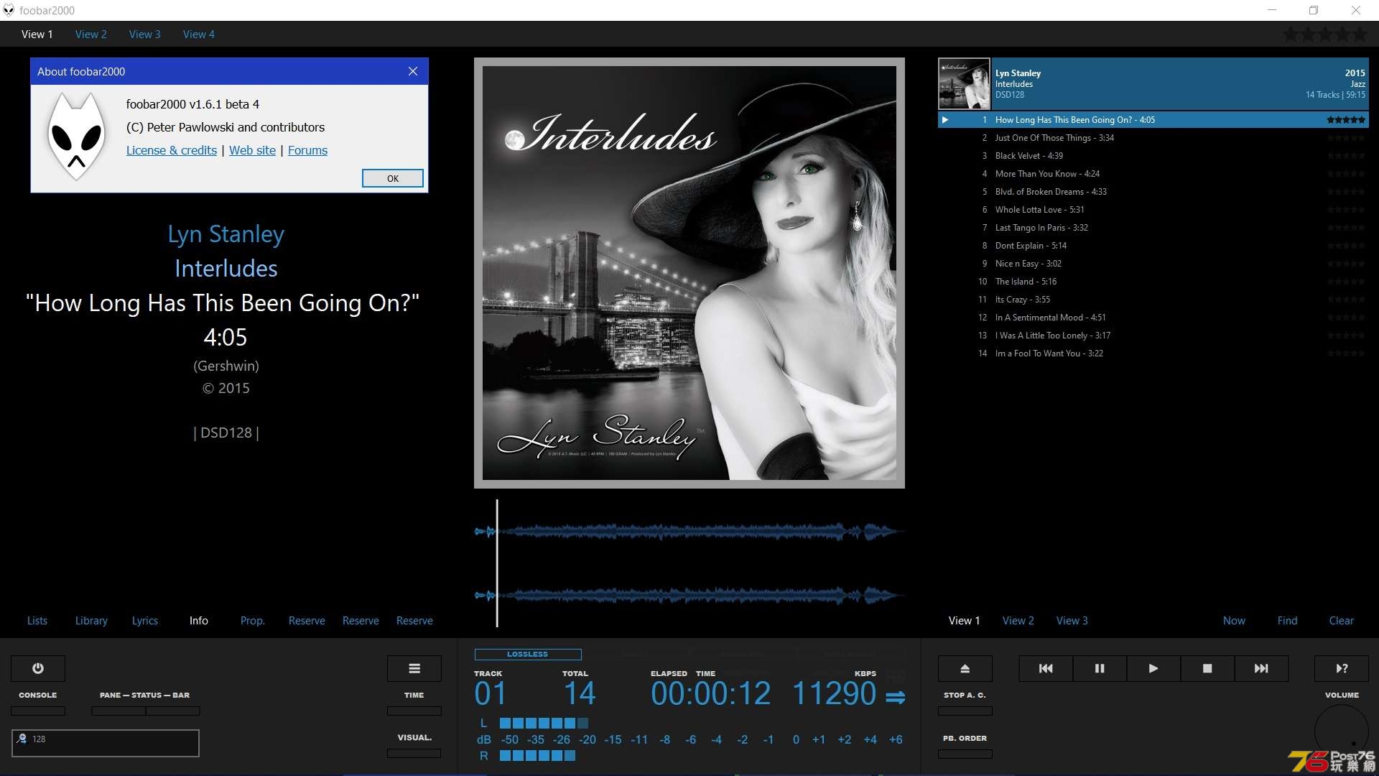
Task: Open License & credits link
Action: tap(172, 150)
